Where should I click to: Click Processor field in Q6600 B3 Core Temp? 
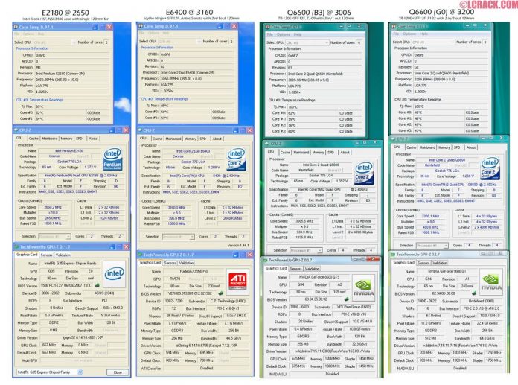click(324, 74)
